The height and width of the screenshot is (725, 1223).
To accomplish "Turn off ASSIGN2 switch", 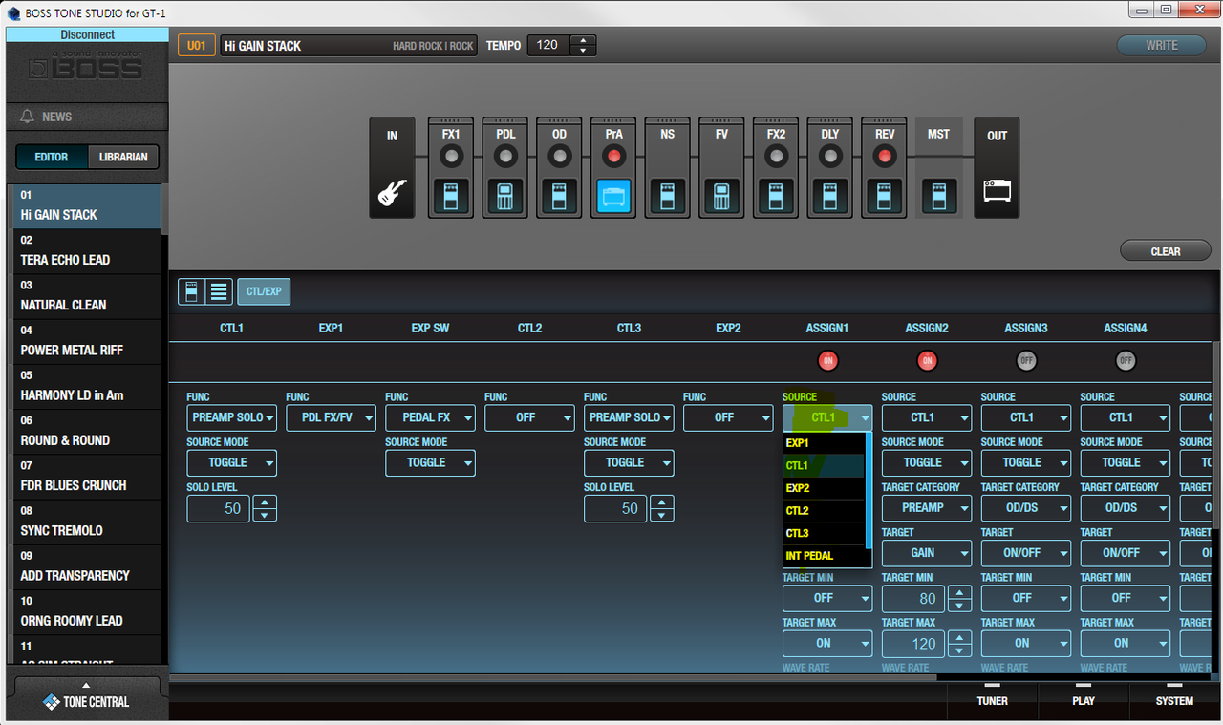I will (927, 361).
